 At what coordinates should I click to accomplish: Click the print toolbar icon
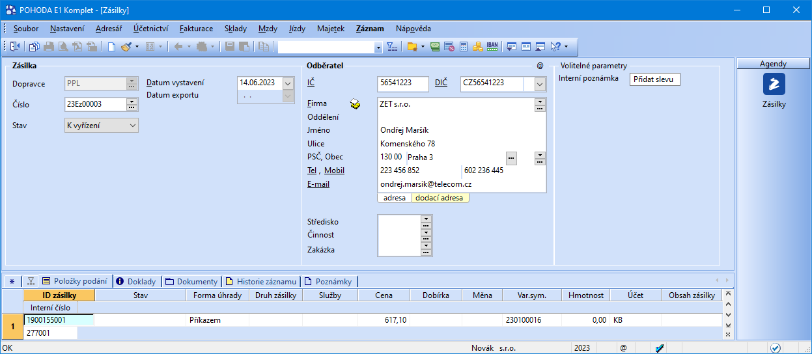click(48, 46)
